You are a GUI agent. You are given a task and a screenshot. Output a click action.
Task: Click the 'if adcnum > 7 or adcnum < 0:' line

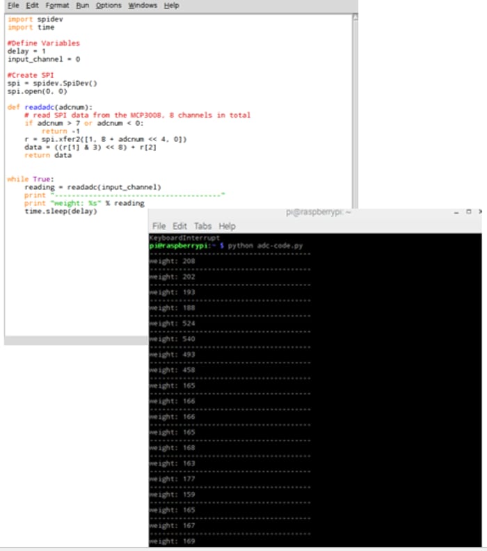tap(84, 123)
